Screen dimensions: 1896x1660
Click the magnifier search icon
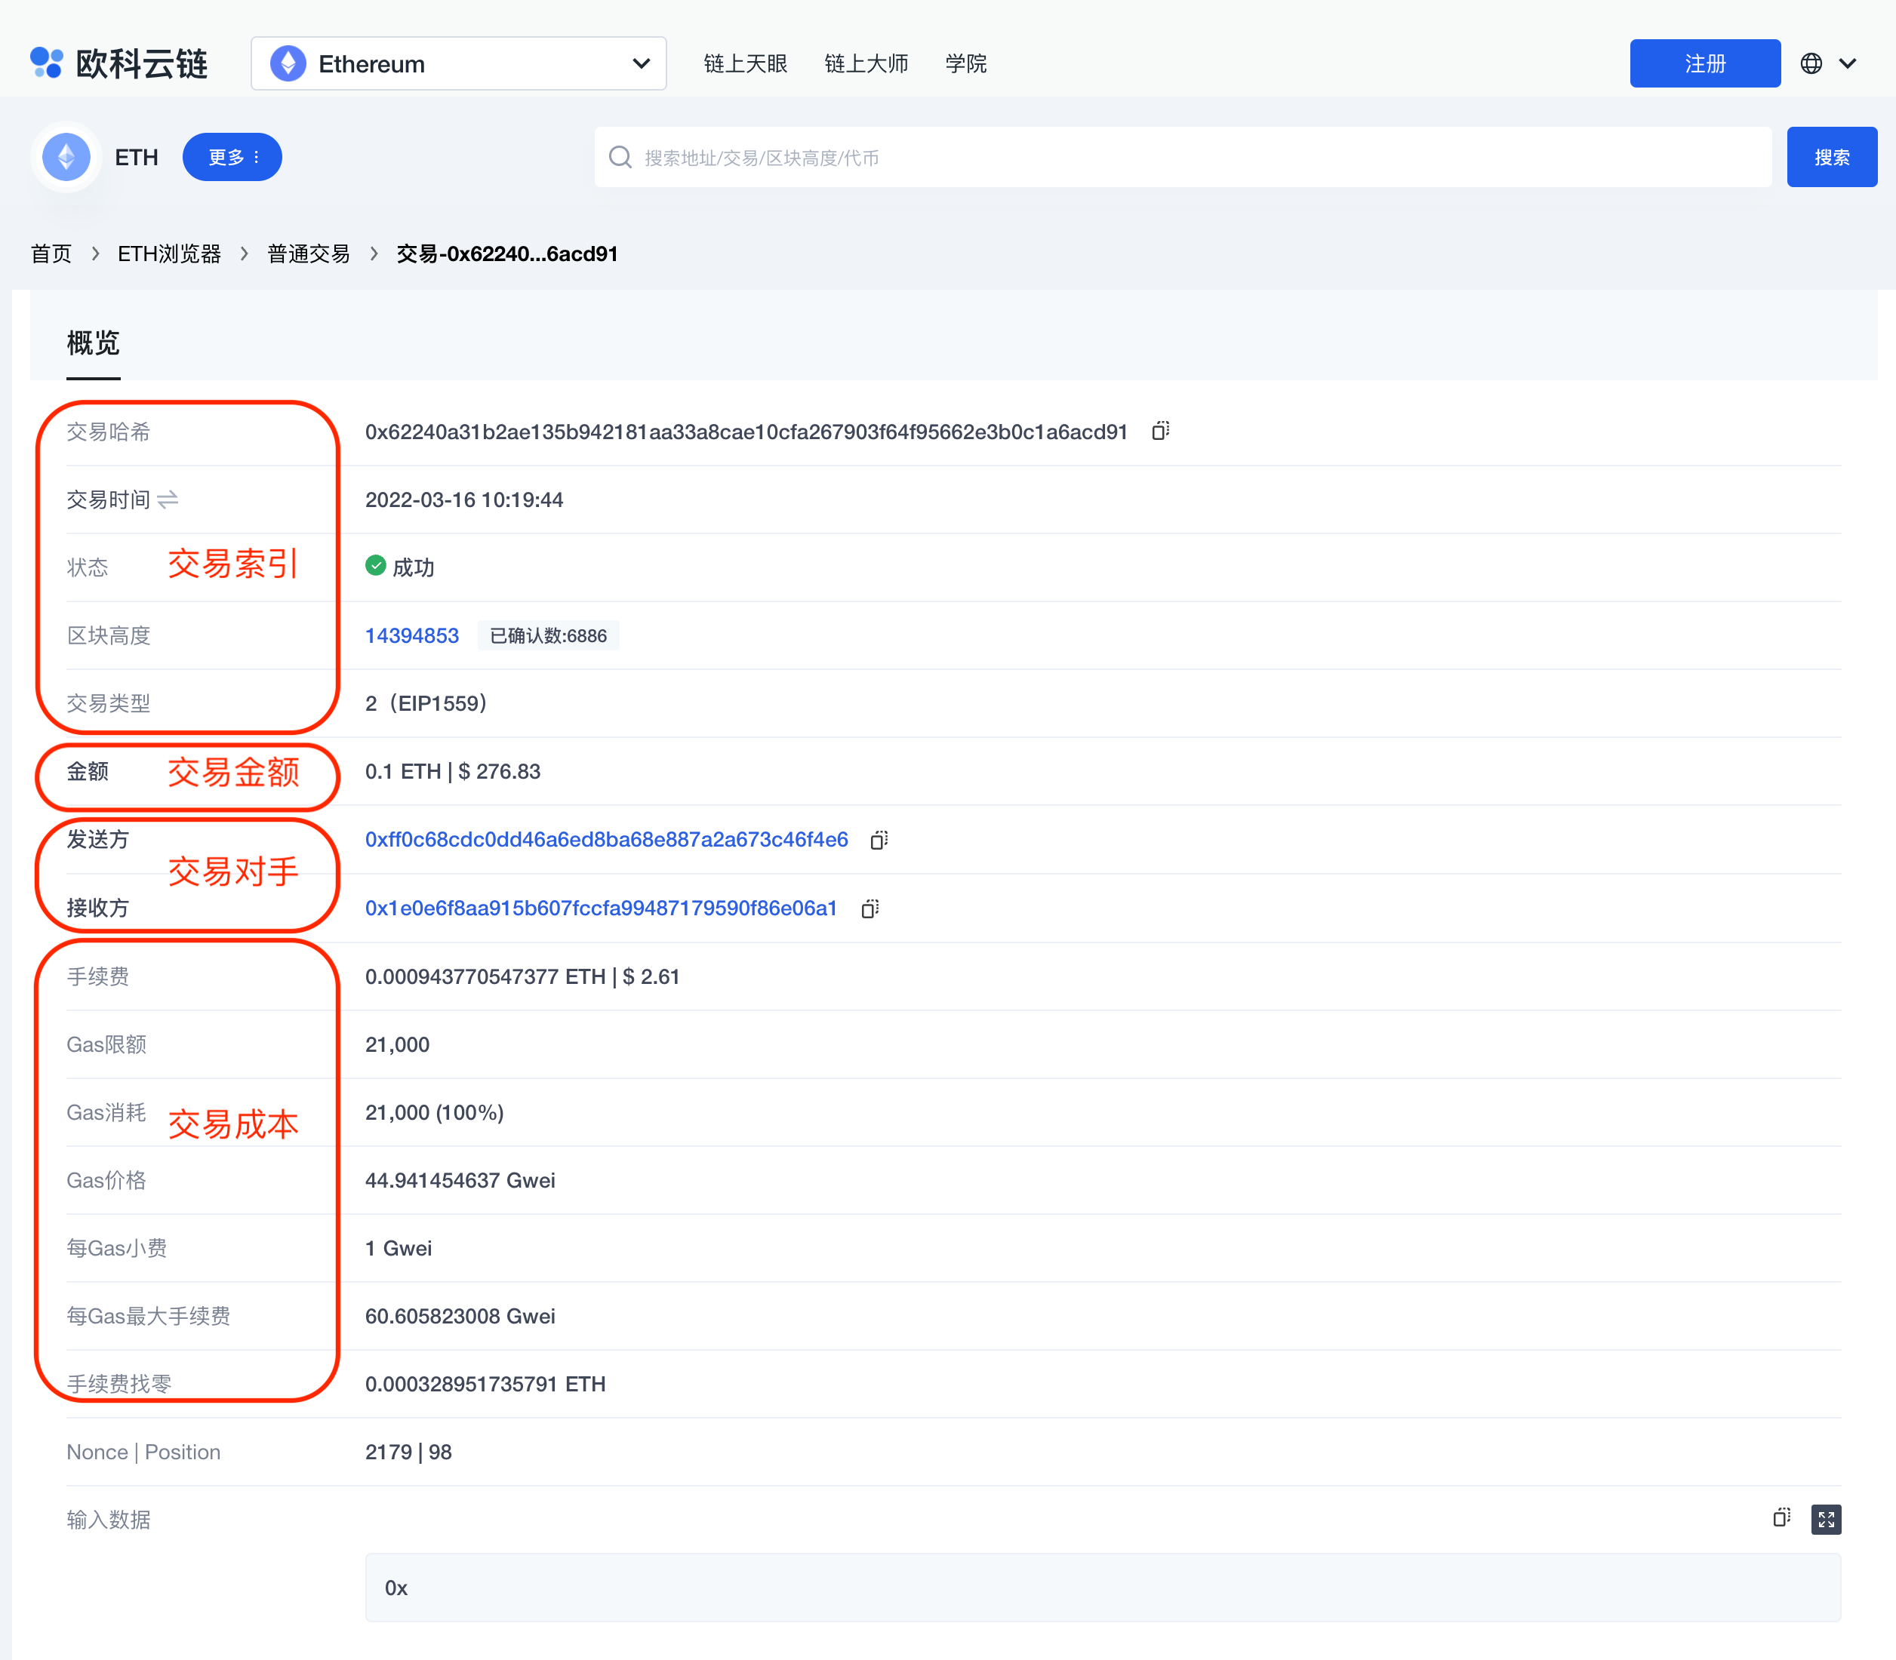click(620, 158)
